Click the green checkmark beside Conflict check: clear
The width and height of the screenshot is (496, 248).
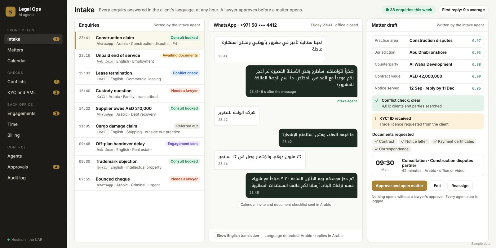[x=377, y=100]
